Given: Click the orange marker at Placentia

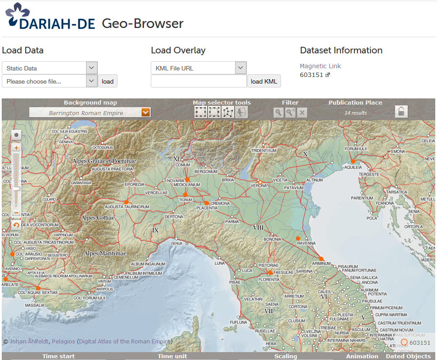Looking at the screenshot, I should tap(206, 203).
